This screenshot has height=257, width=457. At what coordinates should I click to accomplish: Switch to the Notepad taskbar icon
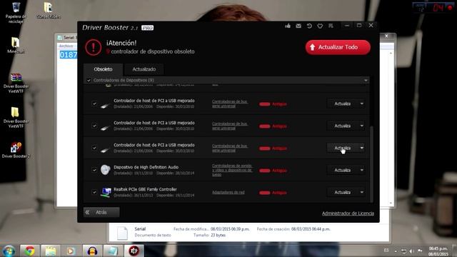113,251
